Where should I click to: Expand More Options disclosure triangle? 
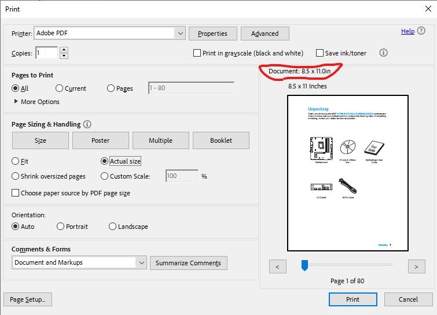tap(16, 102)
